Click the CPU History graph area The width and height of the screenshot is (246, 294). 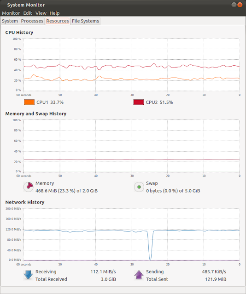tap(132, 65)
